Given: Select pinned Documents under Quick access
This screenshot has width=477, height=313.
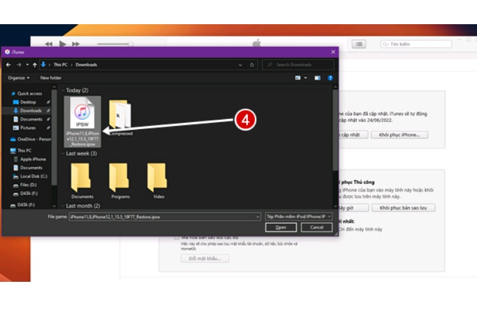Looking at the screenshot, I should pos(28,119).
